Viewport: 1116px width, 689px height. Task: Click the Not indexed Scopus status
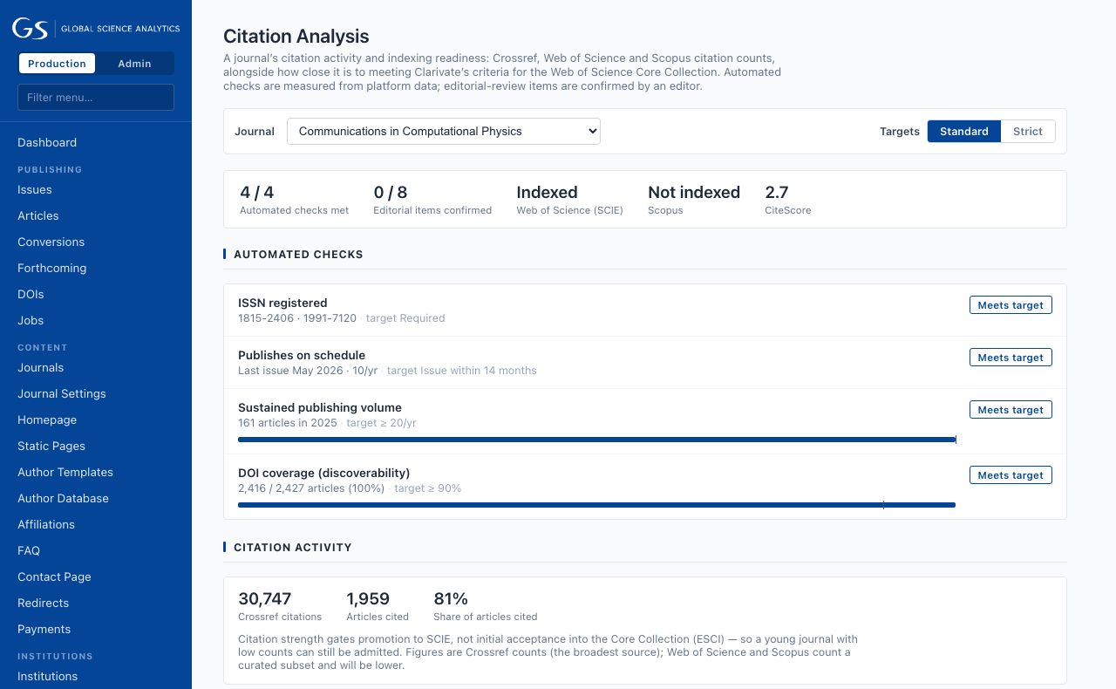[694, 200]
